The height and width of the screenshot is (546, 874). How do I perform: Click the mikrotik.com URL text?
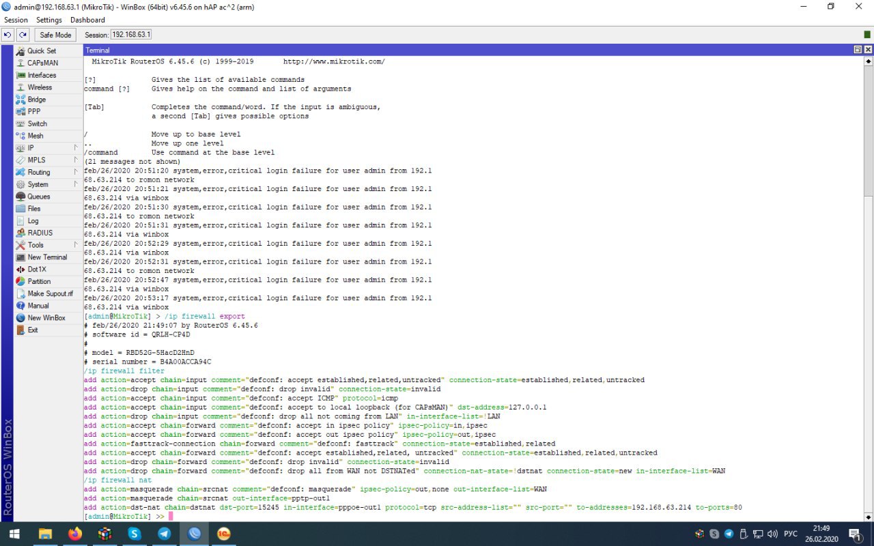pos(334,61)
